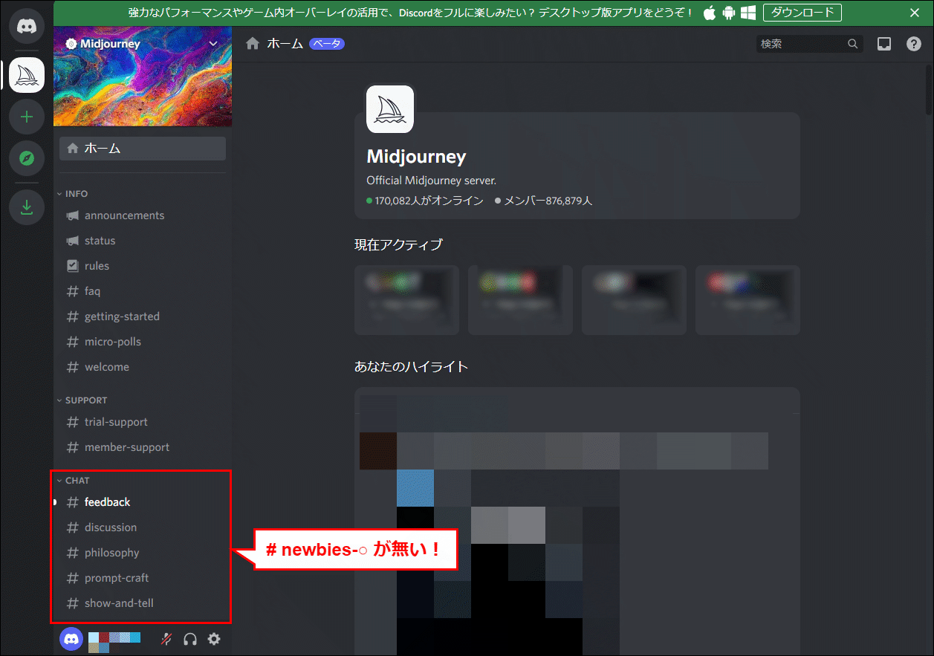Click the search magnifier icon
The height and width of the screenshot is (656, 934).
852,44
